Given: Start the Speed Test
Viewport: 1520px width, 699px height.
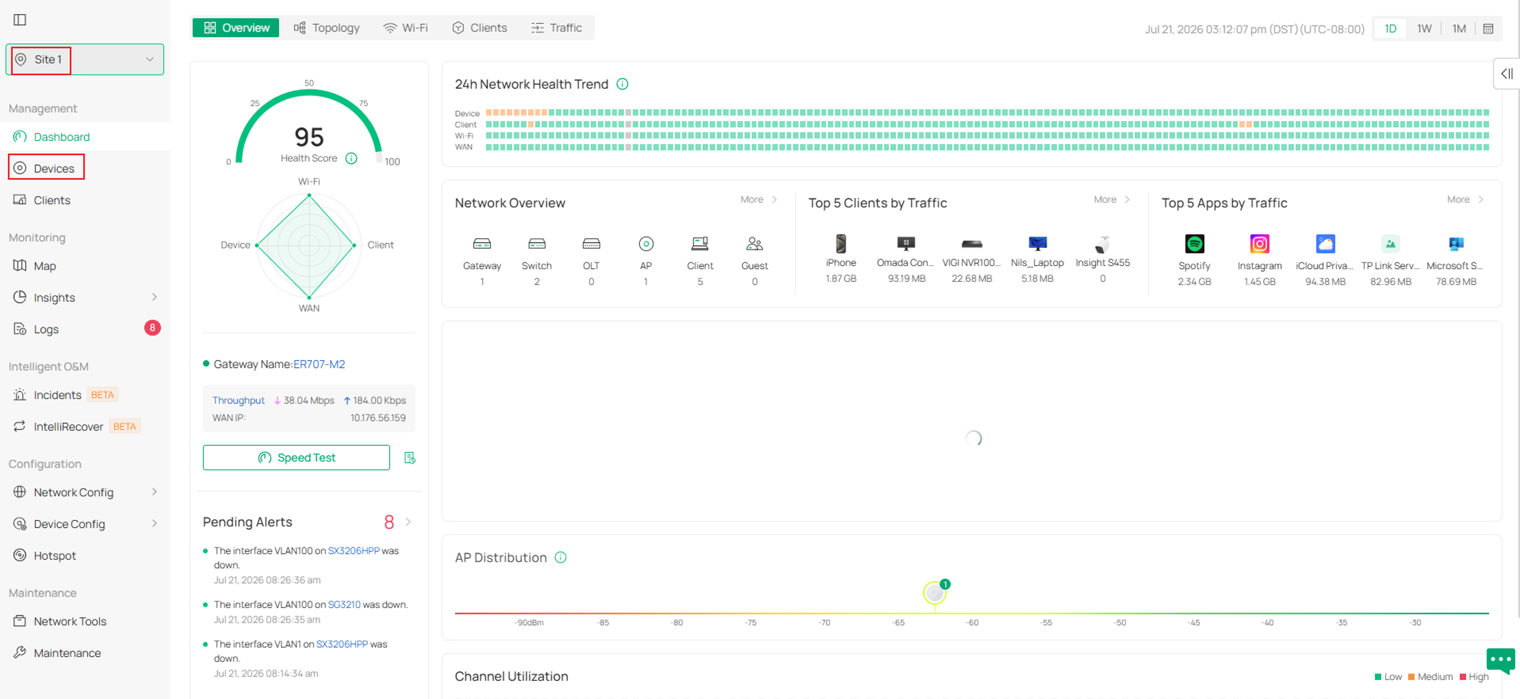Looking at the screenshot, I should point(296,457).
